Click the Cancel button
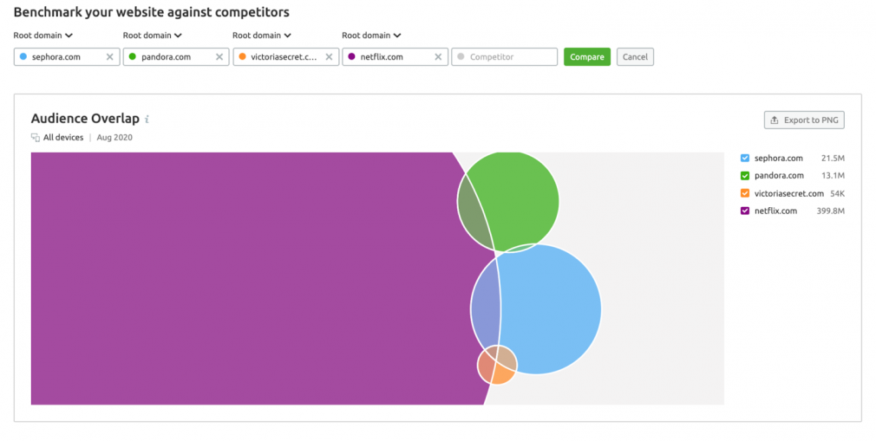The width and height of the screenshot is (876, 441). coord(635,57)
